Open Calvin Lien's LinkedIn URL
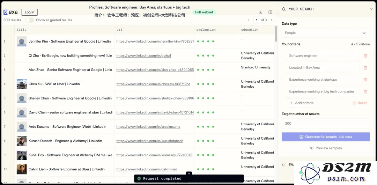The height and width of the screenshot is (185, 377). point(147,169)
